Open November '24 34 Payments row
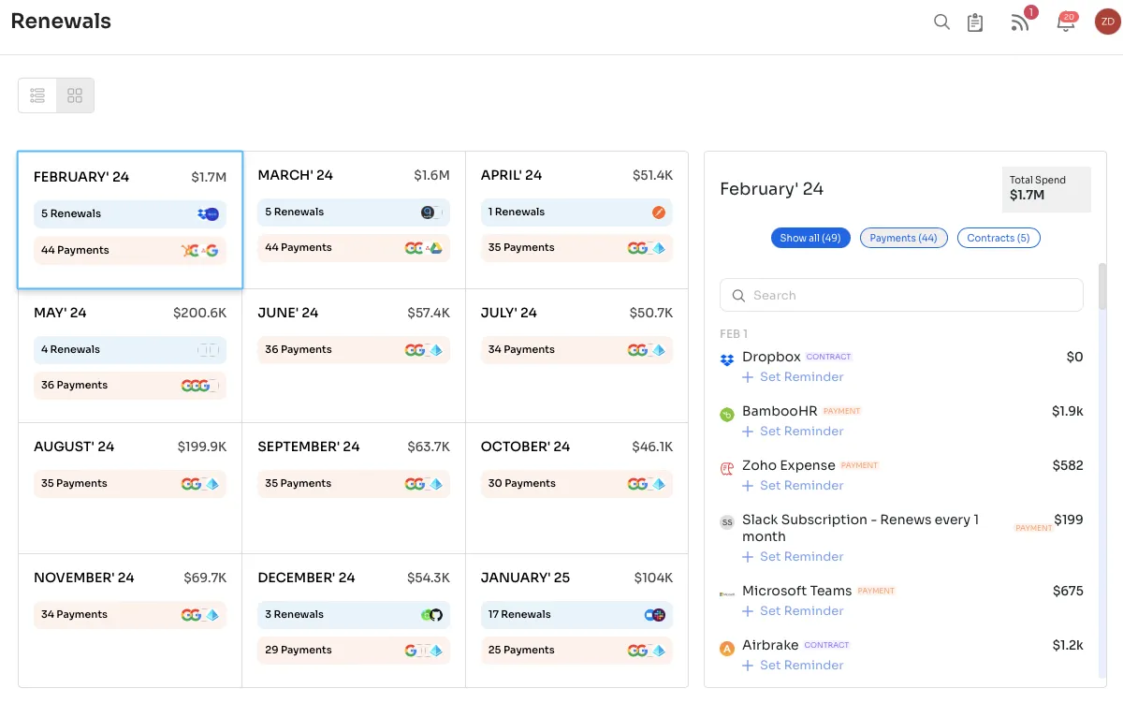Screen dimensions: 1123x703 130,614
